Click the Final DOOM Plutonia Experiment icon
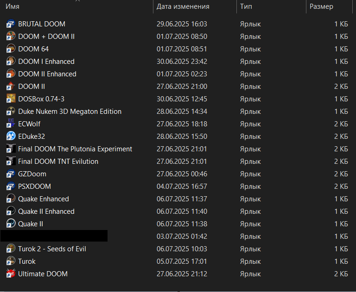 [x=11, y=149]
